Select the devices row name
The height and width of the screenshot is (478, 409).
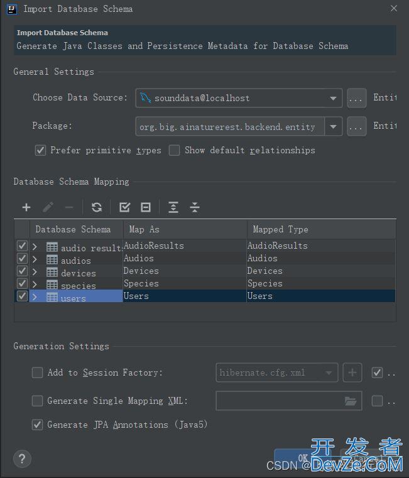tap(79, 273)
